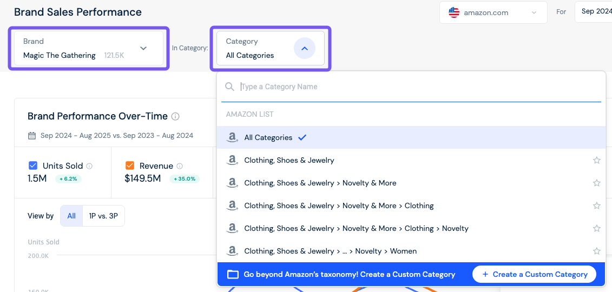Click the $149.5M revenue value

pos(143,178)
